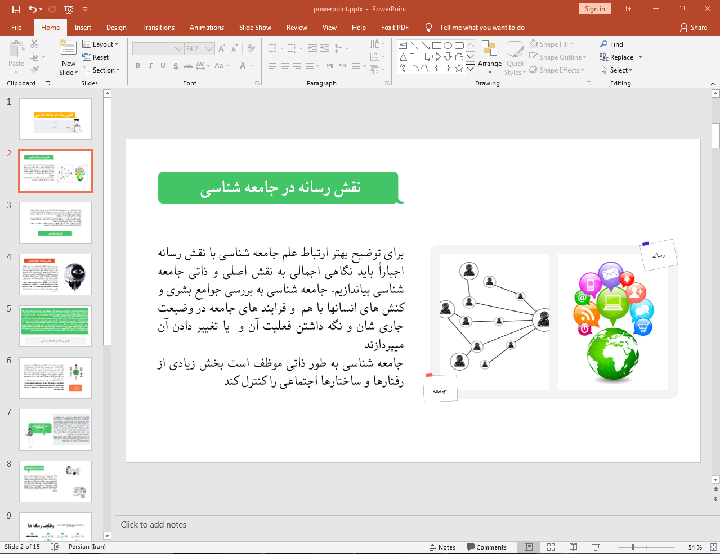Activate the Format Painter brush
The height and width of the screenshot is (554, 720).
pos(34,70)
